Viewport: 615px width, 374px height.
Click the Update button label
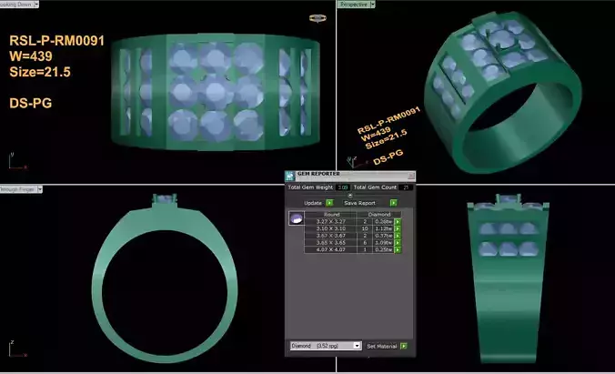(x=313, y=203)
